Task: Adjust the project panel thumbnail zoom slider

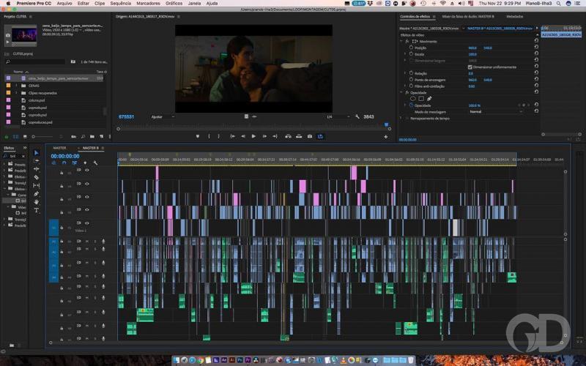Action: coord(42,136)
